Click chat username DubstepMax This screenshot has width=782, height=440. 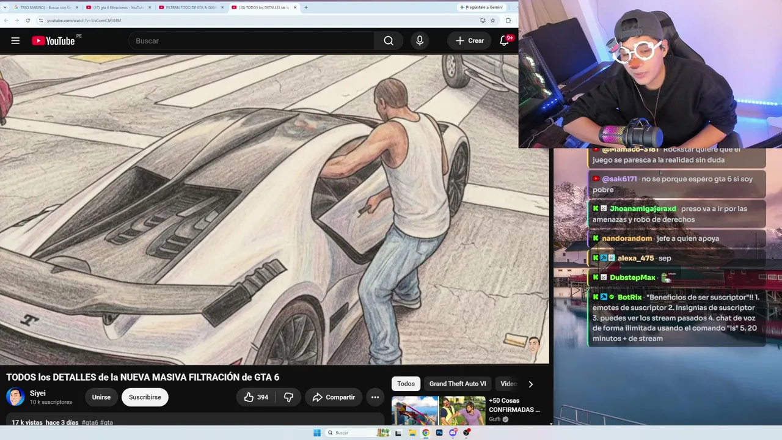pos(632,277)
